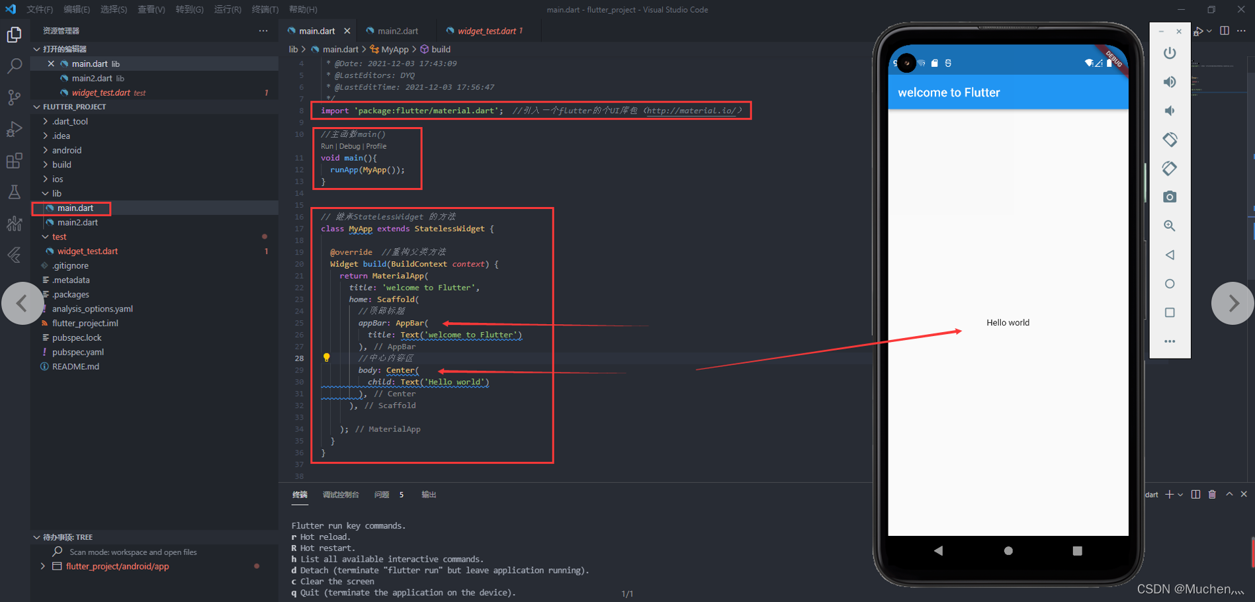Expand the build folder
Viewport: 1255px width, 602px height.
[45, 165]
